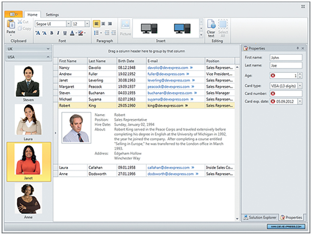312x235 pixels.
Task: Apply Underline formatting to text
Action: coord(65,33)
